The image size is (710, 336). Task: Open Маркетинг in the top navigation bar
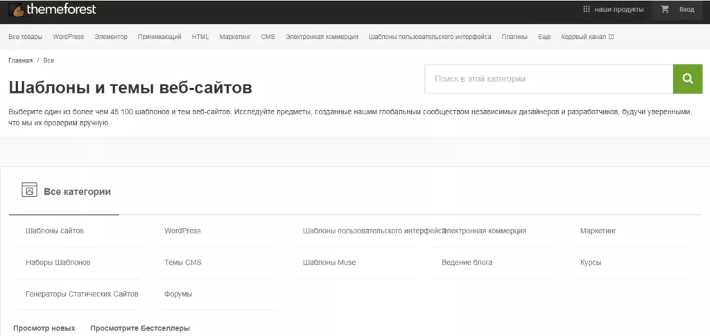coord(235,37)
